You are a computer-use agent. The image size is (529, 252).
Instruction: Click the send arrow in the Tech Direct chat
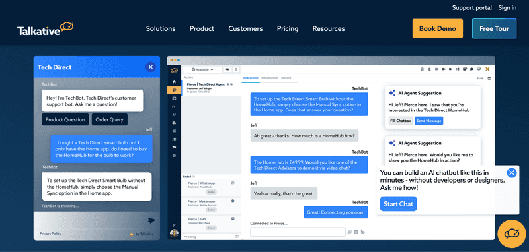[x=151, y=220]
